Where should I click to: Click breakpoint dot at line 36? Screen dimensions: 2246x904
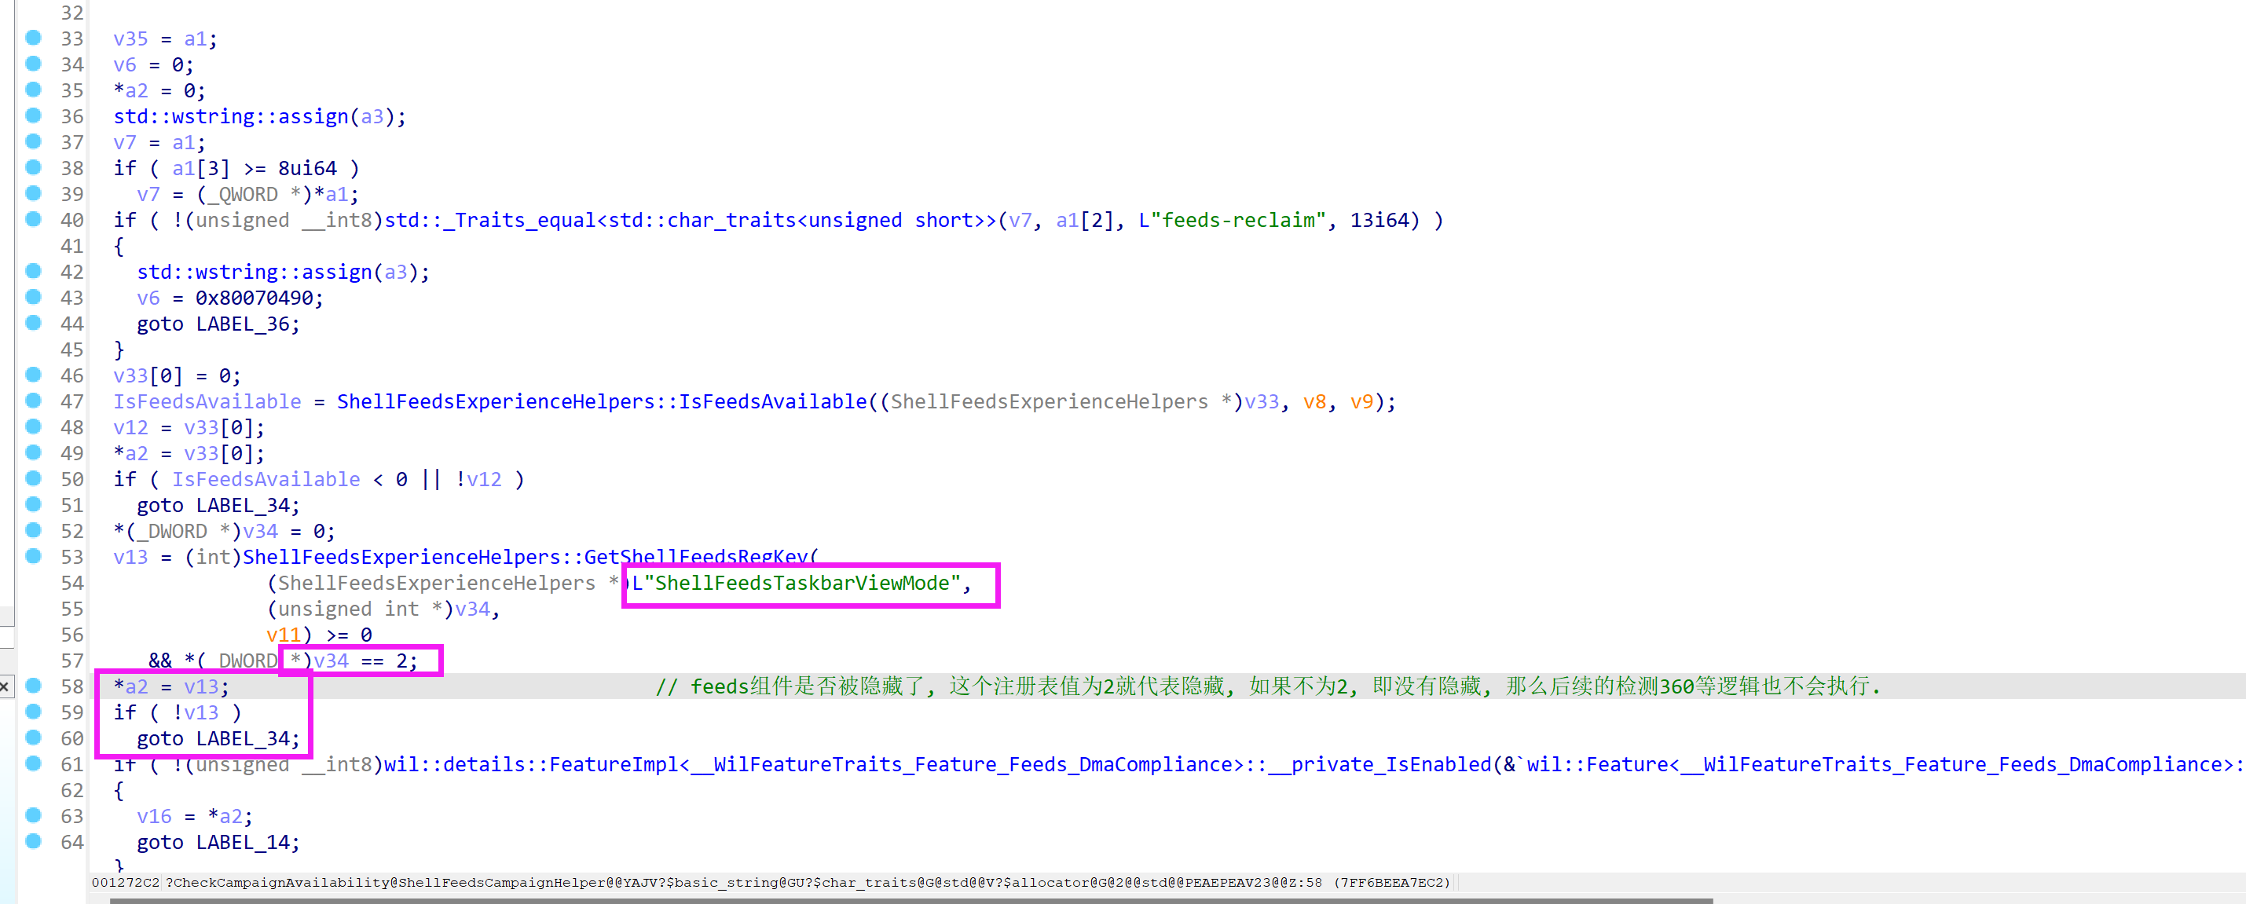click(x=33, y=115)
